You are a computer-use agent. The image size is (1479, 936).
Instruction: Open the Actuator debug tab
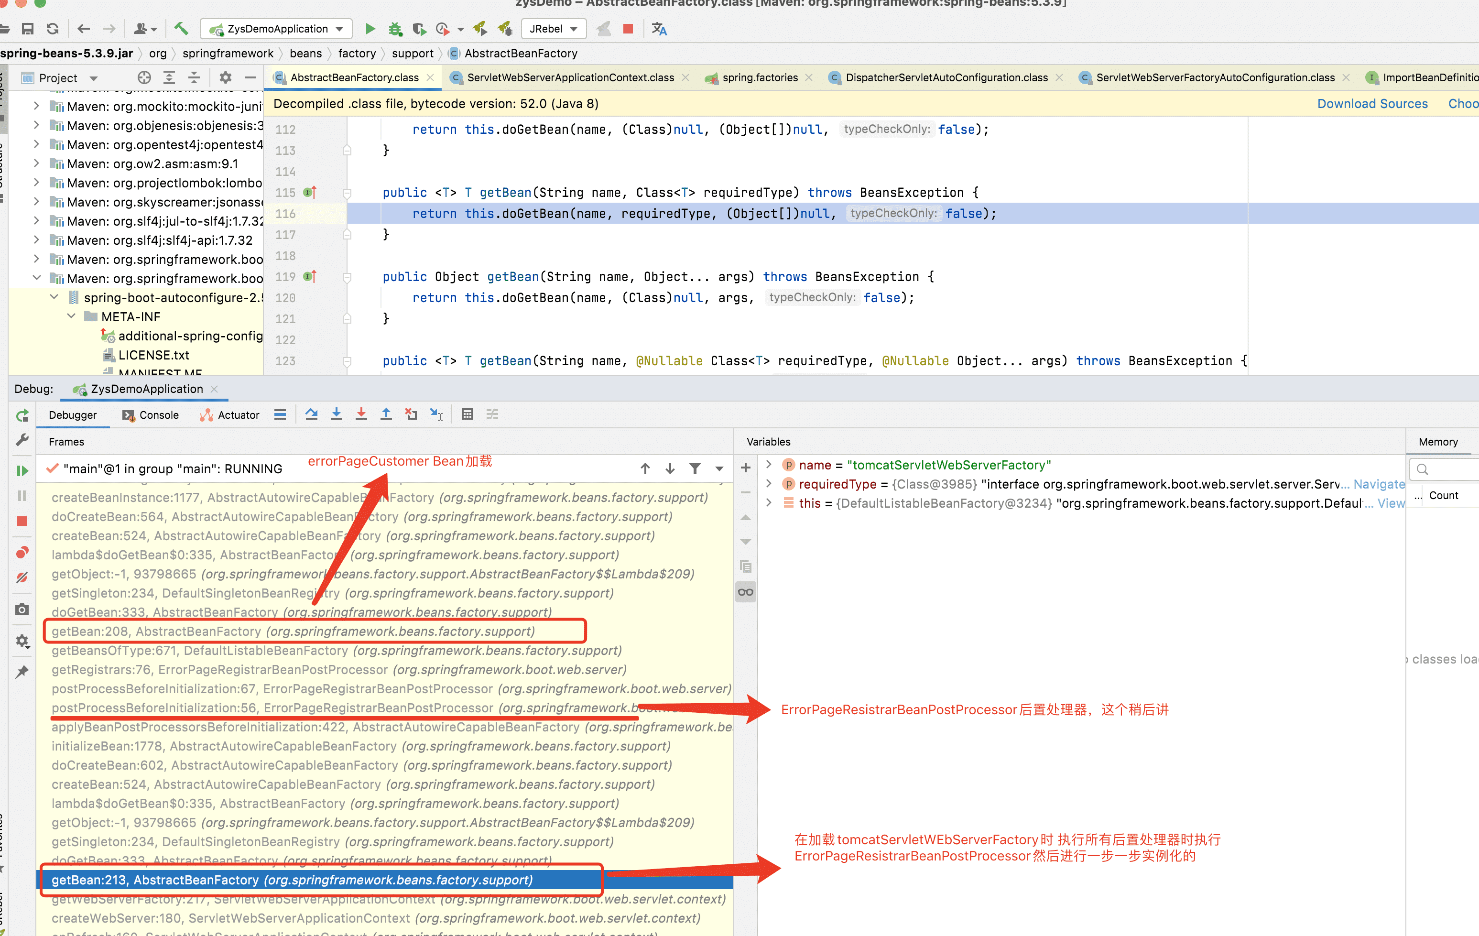coord(230,415)
